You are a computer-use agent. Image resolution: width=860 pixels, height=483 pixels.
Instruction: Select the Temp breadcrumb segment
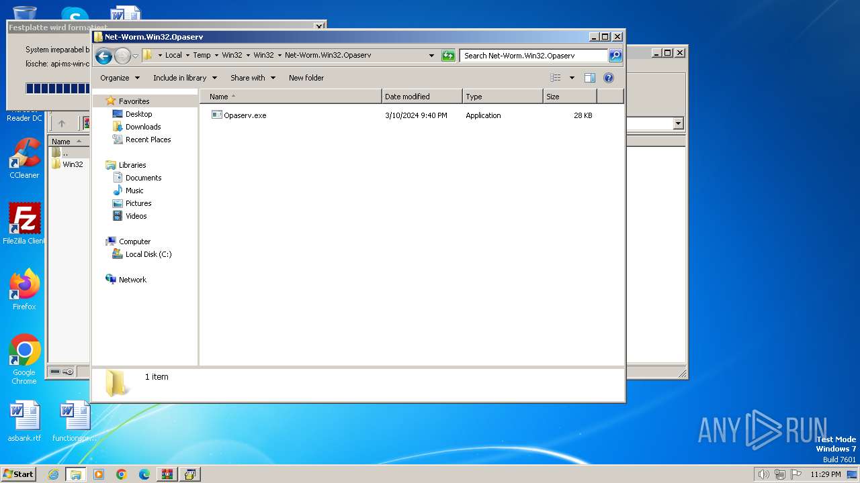pos(202,56)
